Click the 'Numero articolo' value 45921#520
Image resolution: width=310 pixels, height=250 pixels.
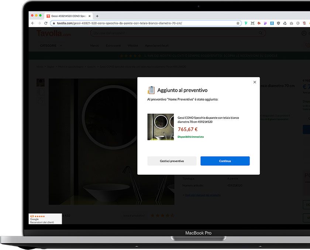pyautogui.click(x=234, y=185)
